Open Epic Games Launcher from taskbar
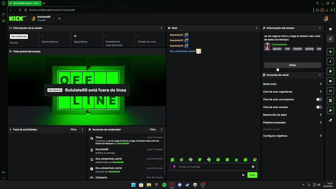This screenshot has width=336, height=189. [157, 185]
